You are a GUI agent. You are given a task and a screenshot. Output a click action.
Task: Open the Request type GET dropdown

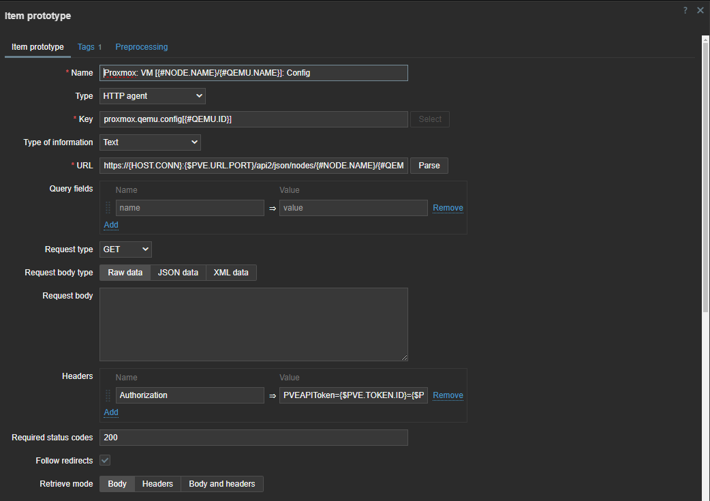[126, 249]
